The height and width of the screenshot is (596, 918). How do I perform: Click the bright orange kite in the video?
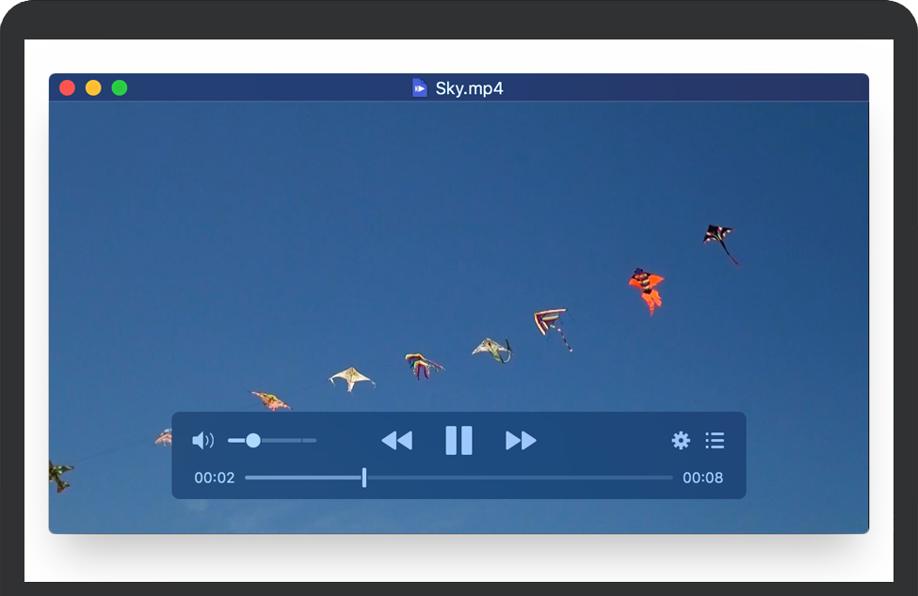point(646,290)
